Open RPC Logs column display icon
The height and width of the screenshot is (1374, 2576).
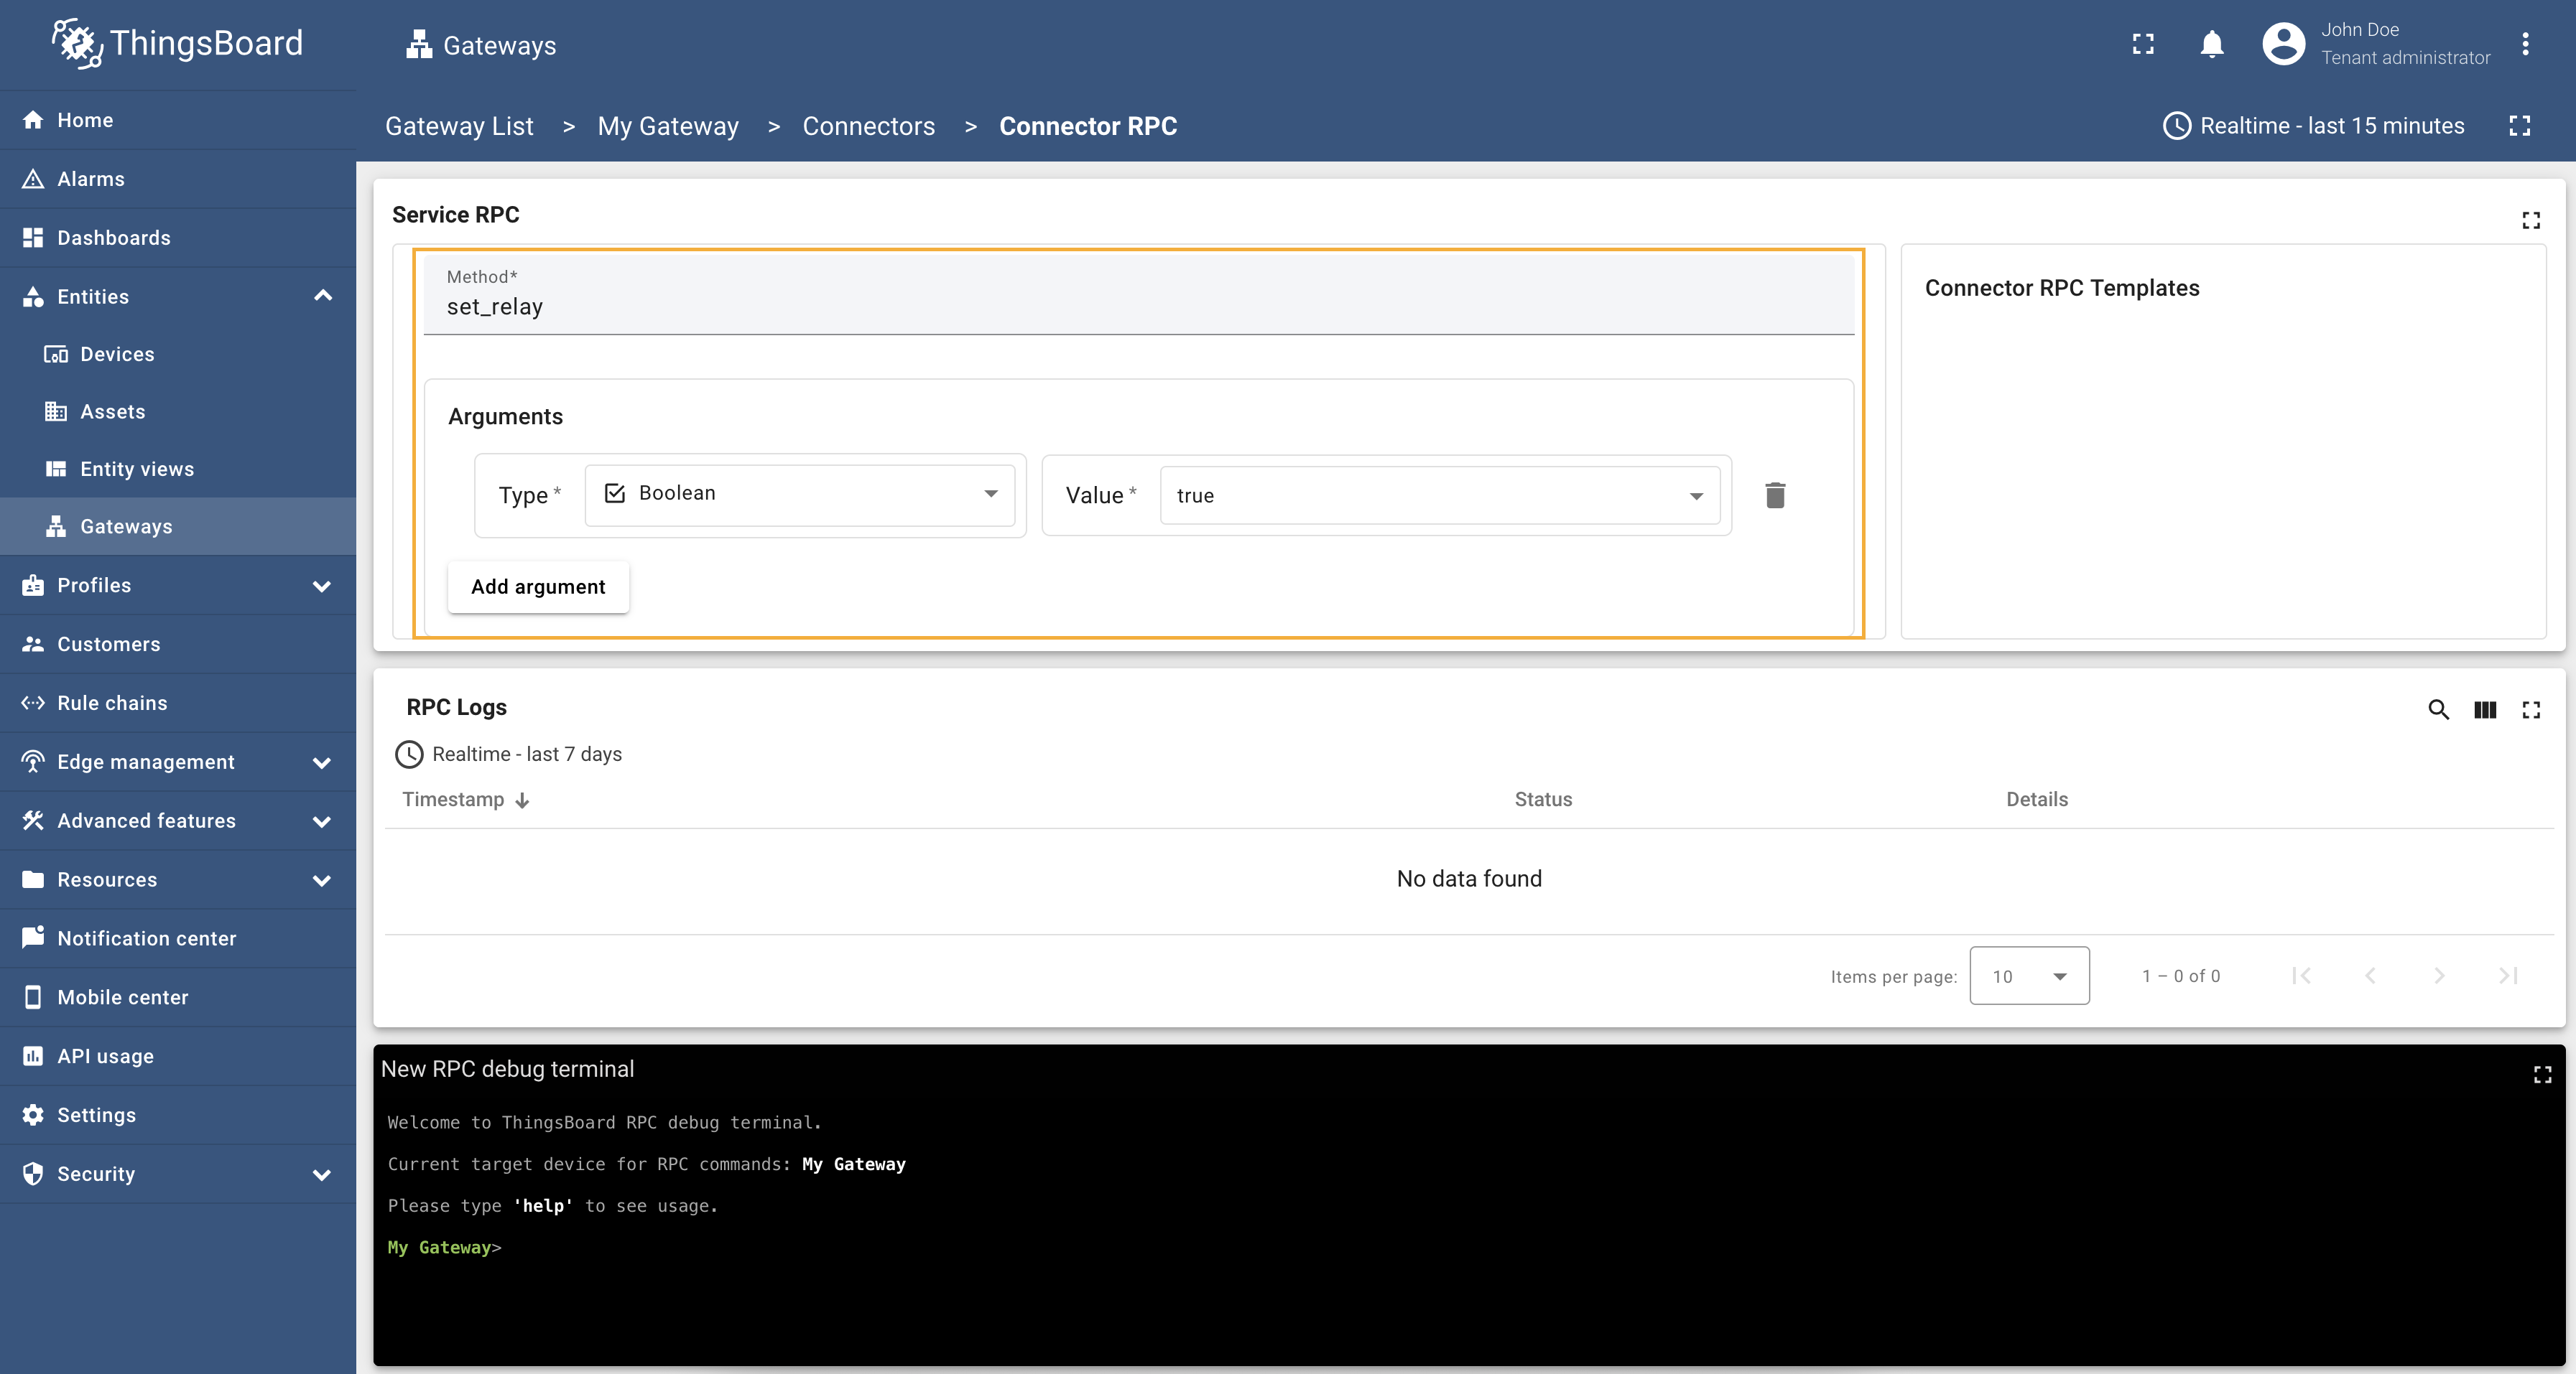click(x=2485, y=709)
